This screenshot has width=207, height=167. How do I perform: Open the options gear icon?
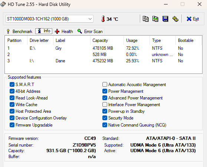(175, 19)
